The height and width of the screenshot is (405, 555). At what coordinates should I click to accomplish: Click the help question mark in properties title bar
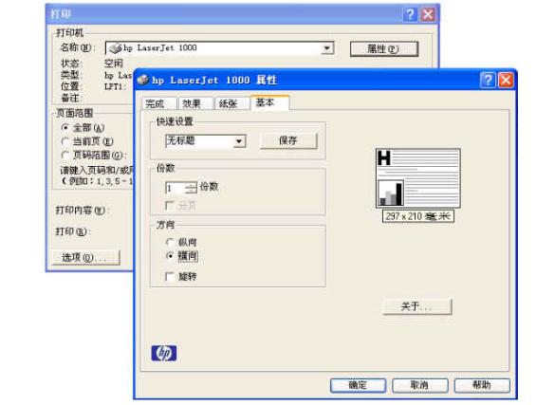pos(488,81)
